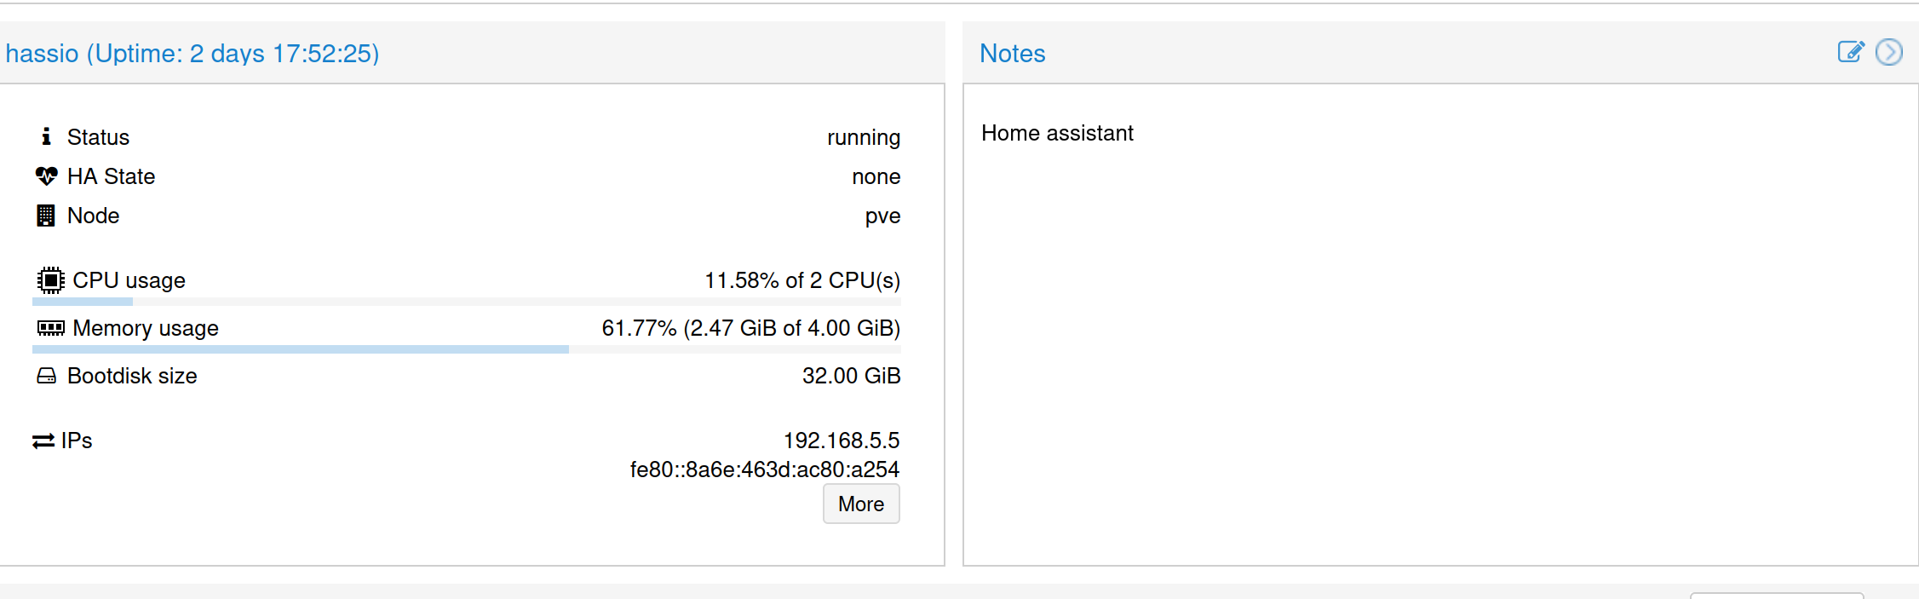Viewport: 1919px width, 599px height.
Task: Click the Memory usage RAM icon
Action: pos(50,328)
